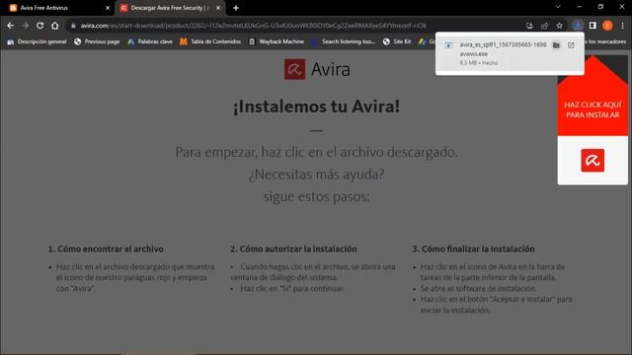Select the Descargar Avira Free Security tab
Viewport: 632px width, 355px height.
[171, 8]
